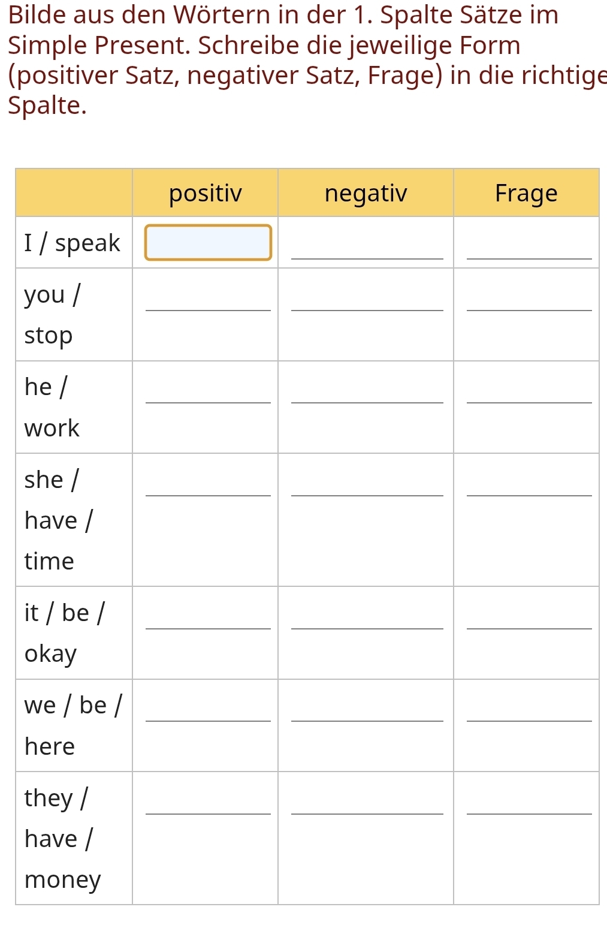Select positive blank for 'it / be / okay'

tap(208, 613)
